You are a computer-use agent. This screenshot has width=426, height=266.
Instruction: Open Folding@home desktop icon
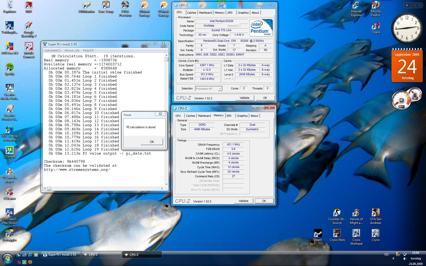click(x=10, y=28)
